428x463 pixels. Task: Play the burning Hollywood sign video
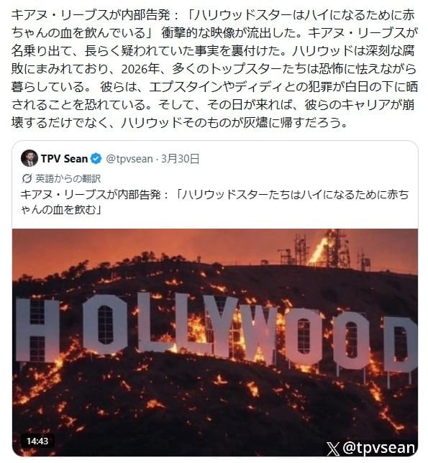click(x=215, y=342)
